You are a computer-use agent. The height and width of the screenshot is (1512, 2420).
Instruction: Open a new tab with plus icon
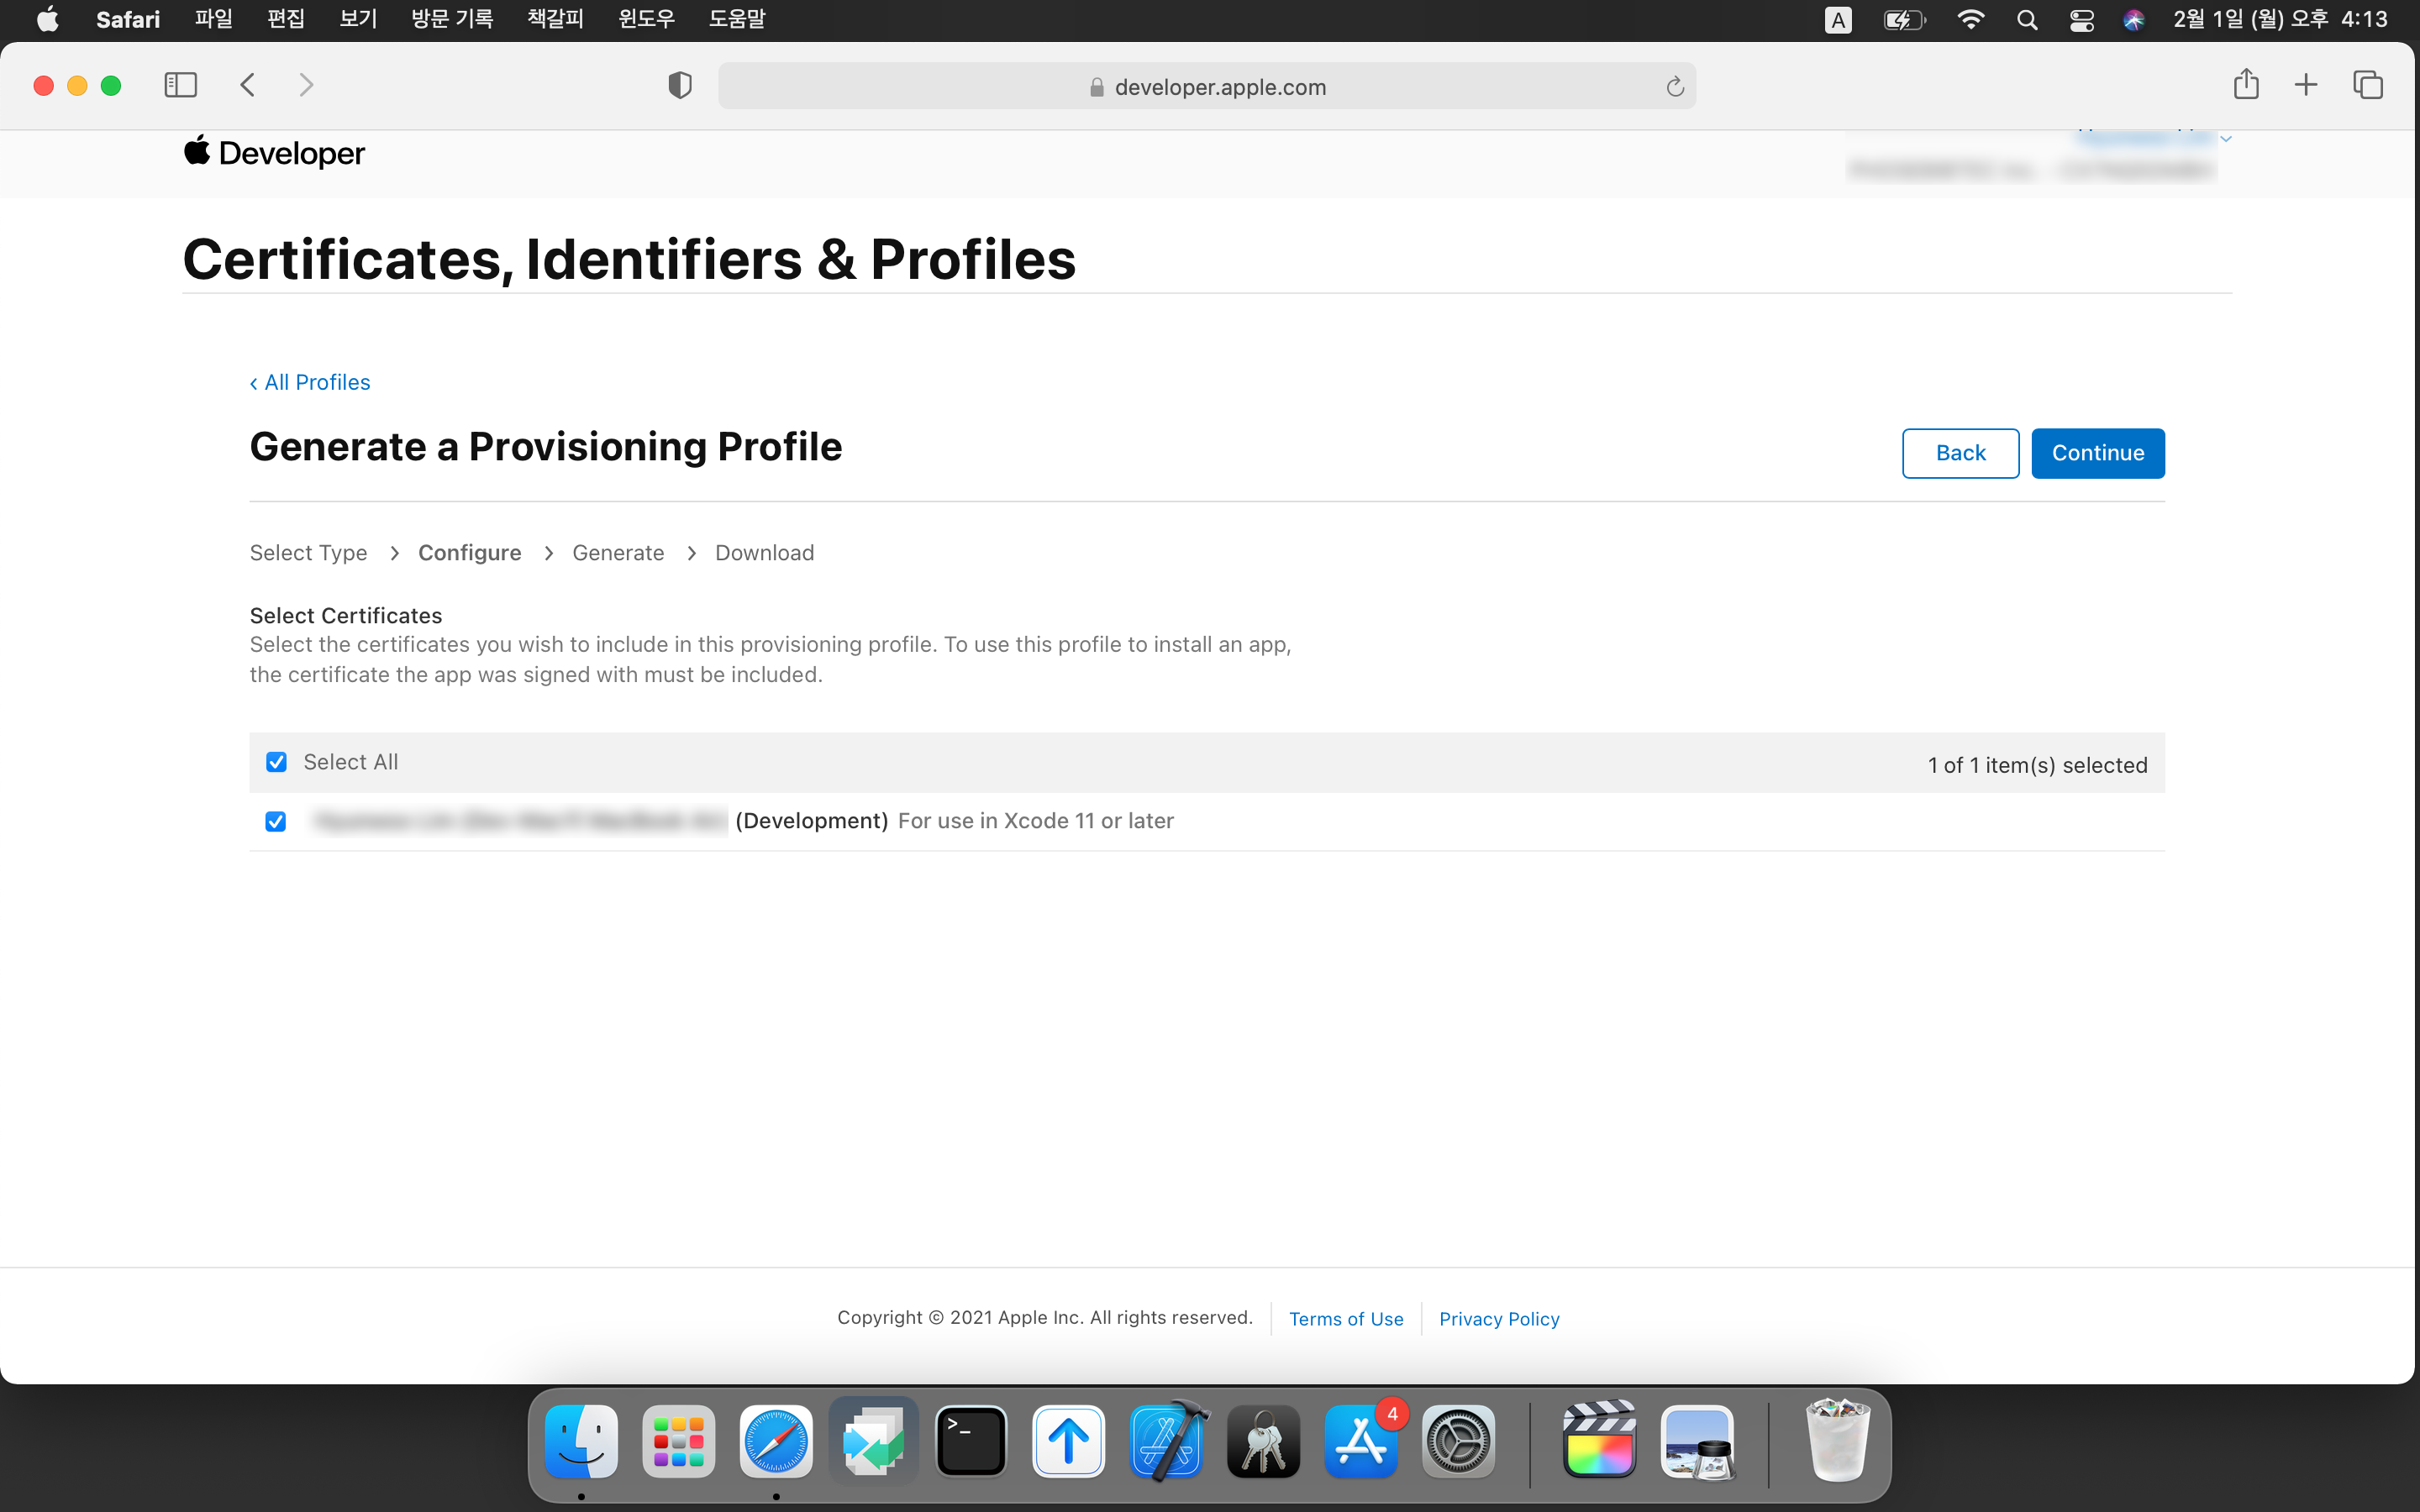(x=2306, y=85)
